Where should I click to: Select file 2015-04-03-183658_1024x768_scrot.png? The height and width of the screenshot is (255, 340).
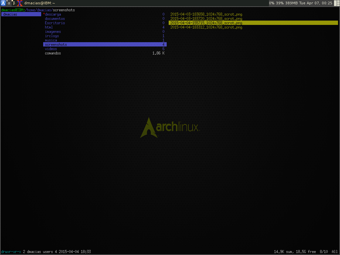[206, 14]
